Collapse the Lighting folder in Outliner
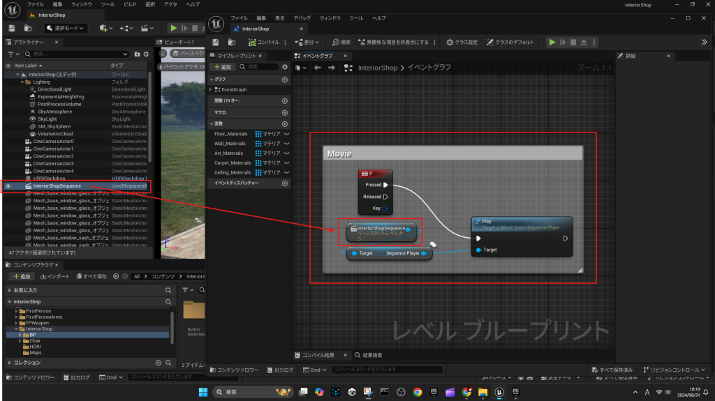The width and height of the screenshot is (715, 401). [x=20, y=82]
